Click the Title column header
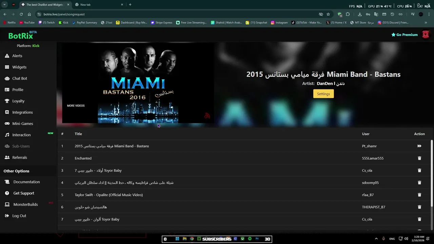 tap(78, 134)
